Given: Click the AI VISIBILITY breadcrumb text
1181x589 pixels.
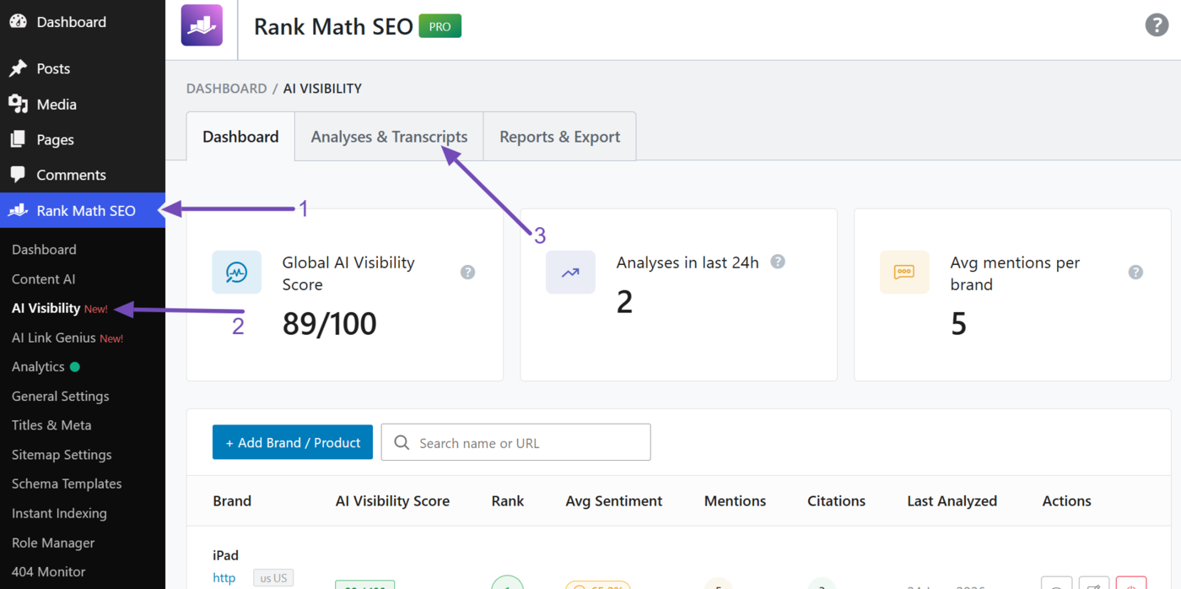Looking at the screenshot, I should (x=322, y=89).
